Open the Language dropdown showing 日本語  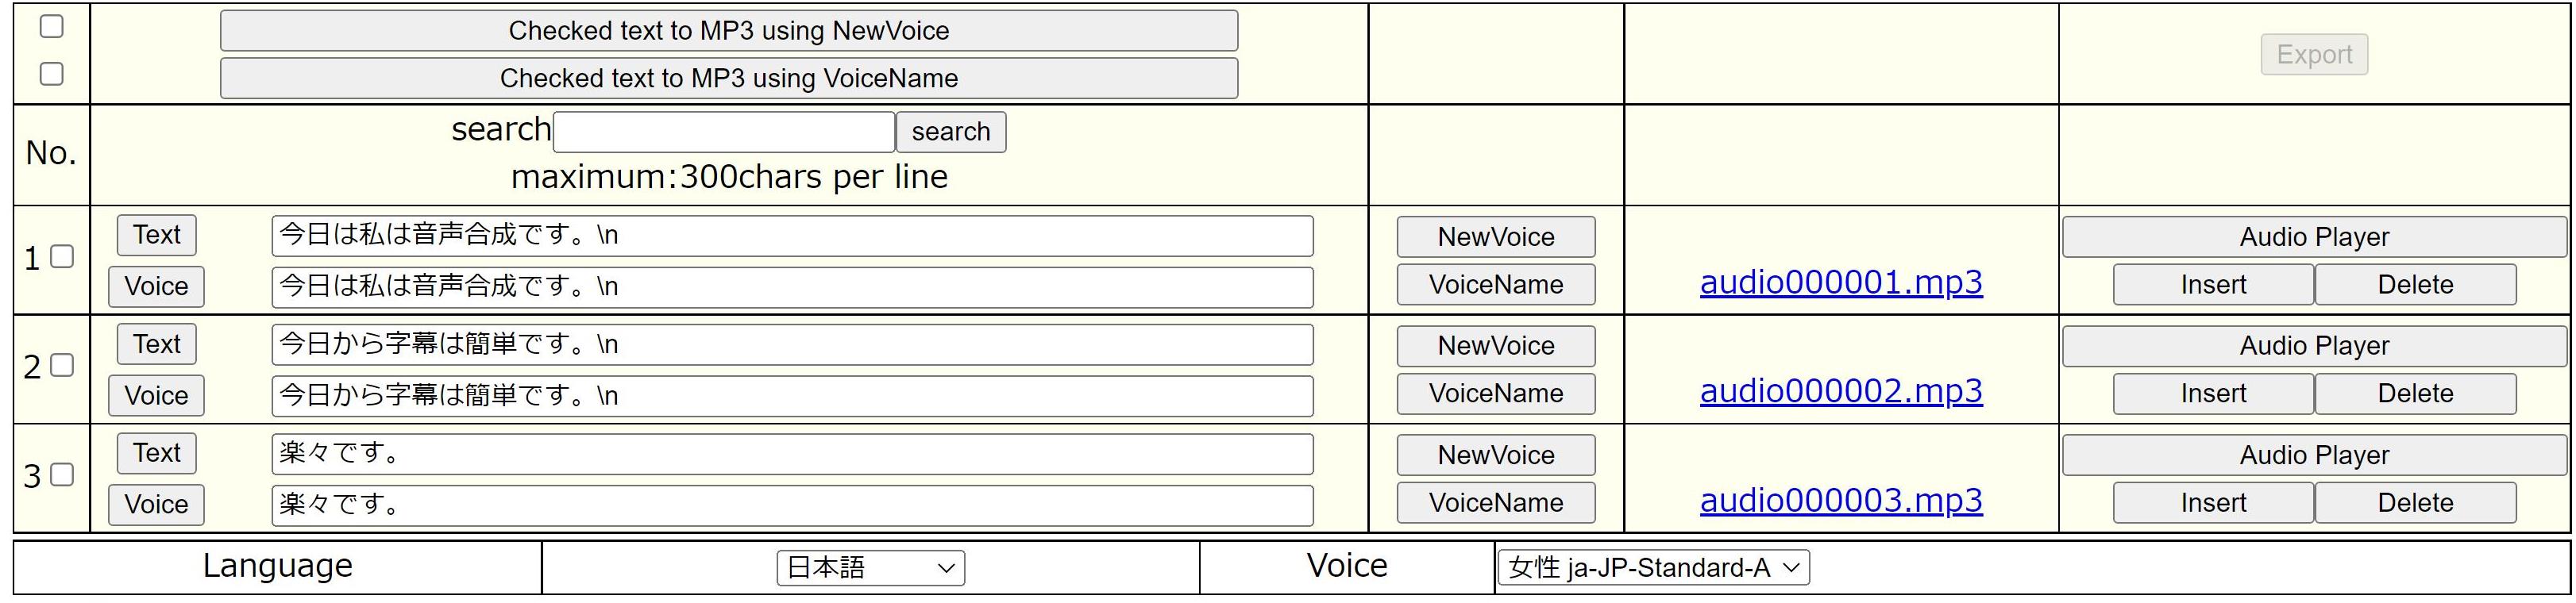pyautogui.click(x=870, y=568)
